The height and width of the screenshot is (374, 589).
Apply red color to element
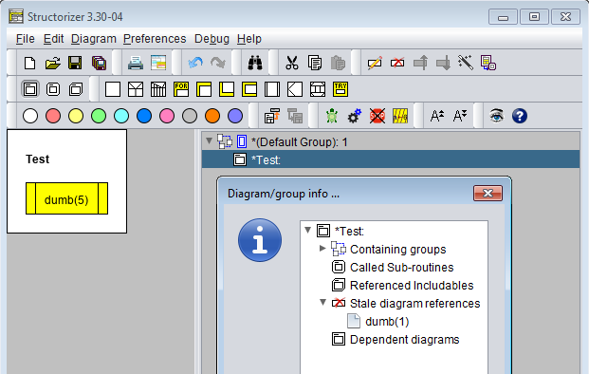53,116
